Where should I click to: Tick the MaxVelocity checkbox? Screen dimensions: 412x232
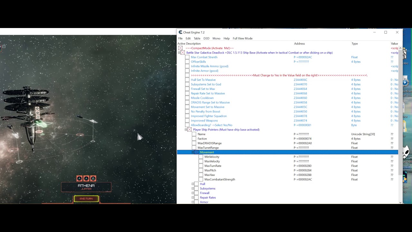pos(201,161)
